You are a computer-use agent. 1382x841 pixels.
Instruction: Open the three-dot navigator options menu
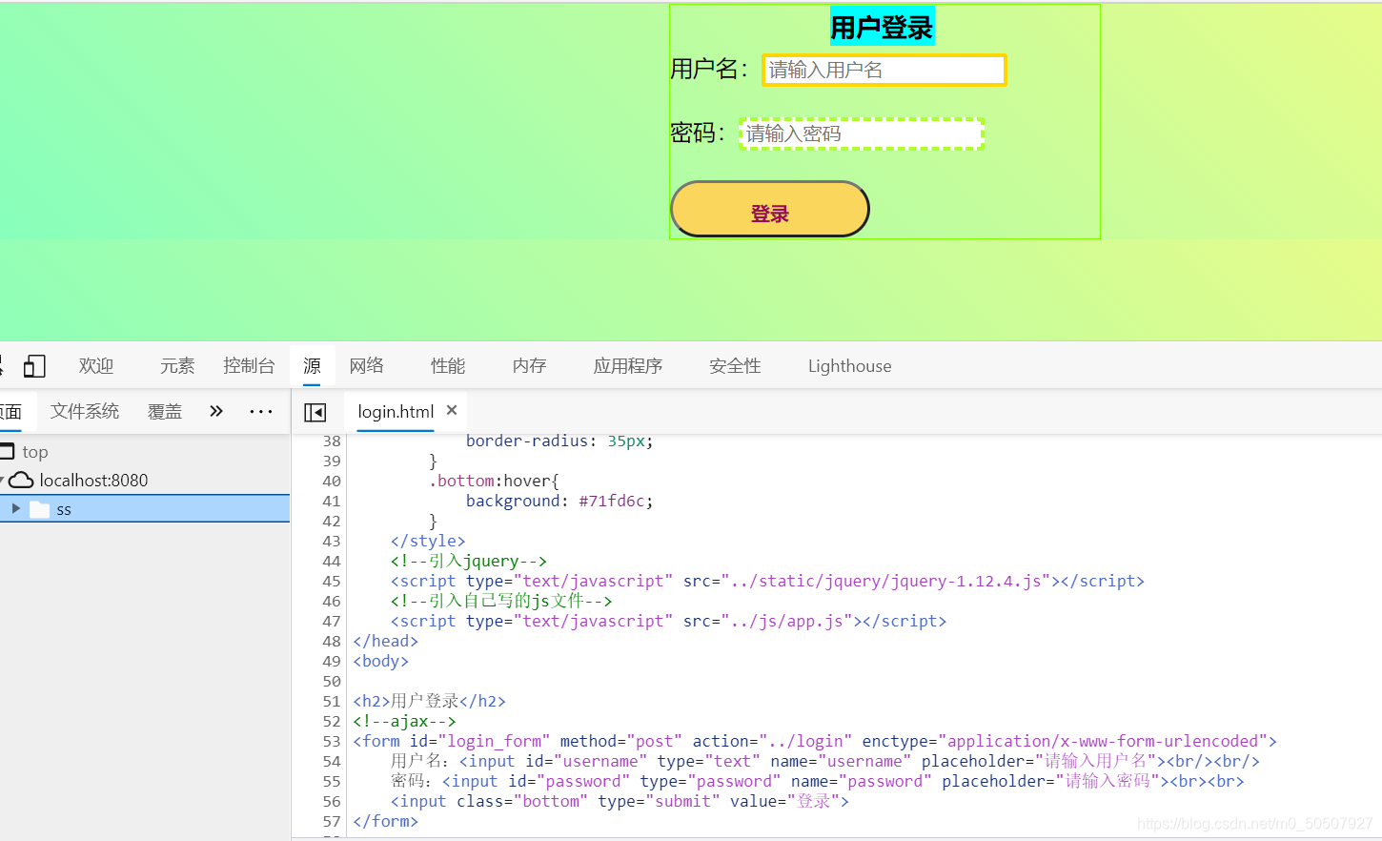click(x=261, y=411)
